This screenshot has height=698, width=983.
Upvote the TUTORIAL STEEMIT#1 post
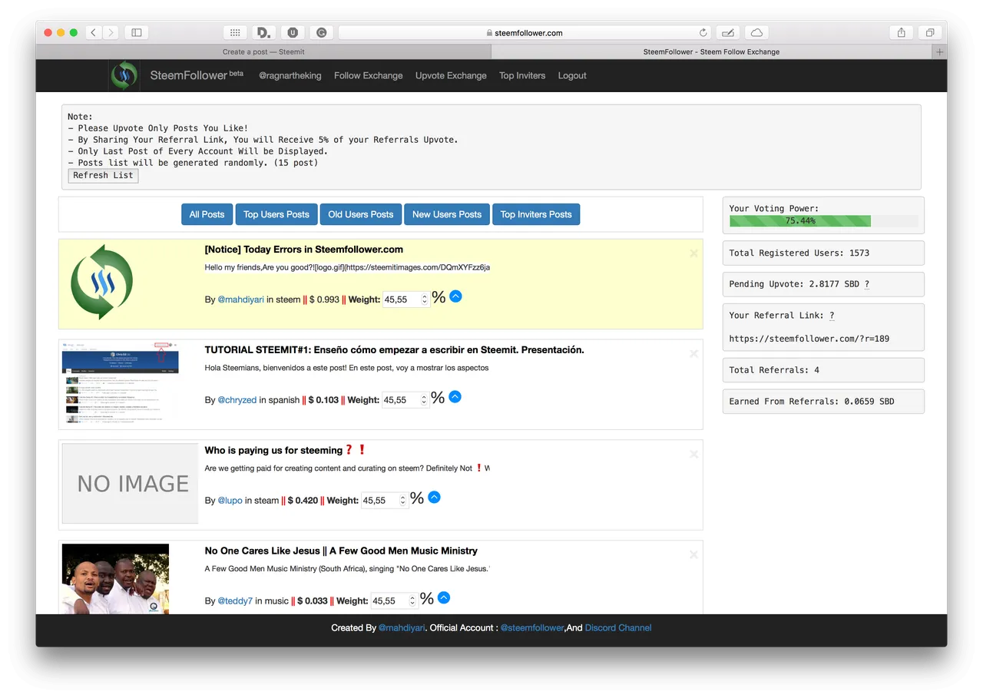point(455,396)
